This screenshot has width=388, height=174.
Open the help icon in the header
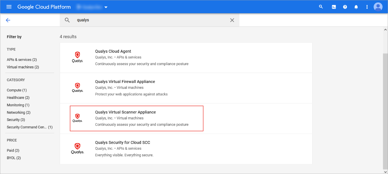click(345, 7)
